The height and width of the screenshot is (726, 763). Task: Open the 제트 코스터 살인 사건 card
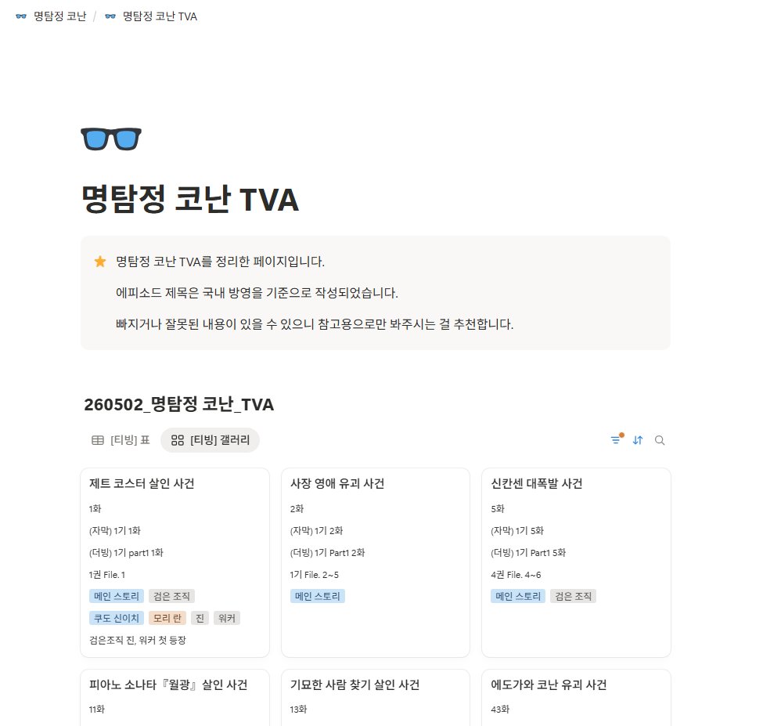[175, 562]
